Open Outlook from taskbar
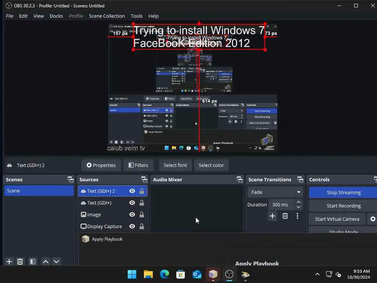The height and width of the screenshot is (283, 377). coord(197,274)
